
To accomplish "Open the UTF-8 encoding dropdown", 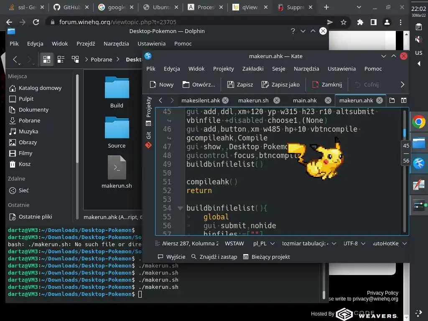I will click(354, 243).
